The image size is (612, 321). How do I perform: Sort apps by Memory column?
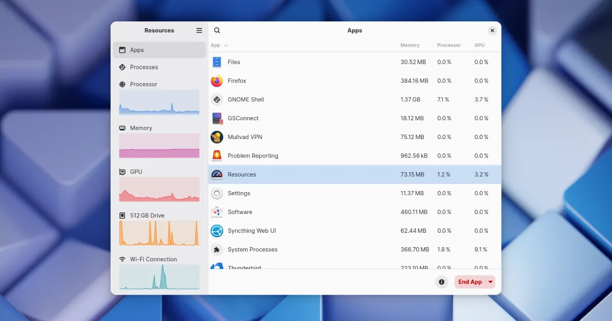pyautogui.click(x=410, y=45)
